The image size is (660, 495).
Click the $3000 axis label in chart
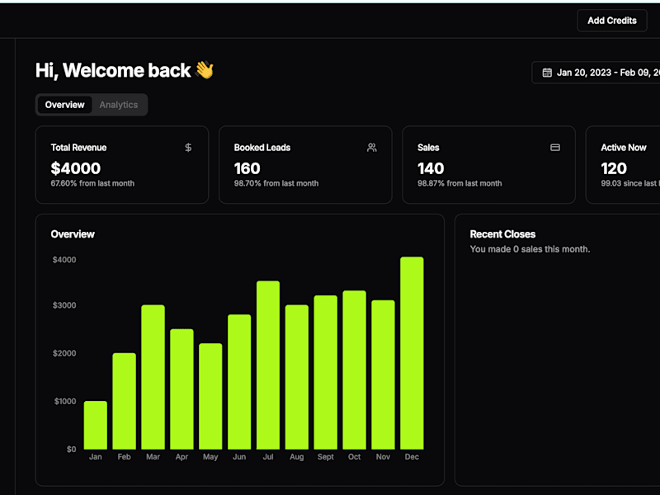pos(64,305)
